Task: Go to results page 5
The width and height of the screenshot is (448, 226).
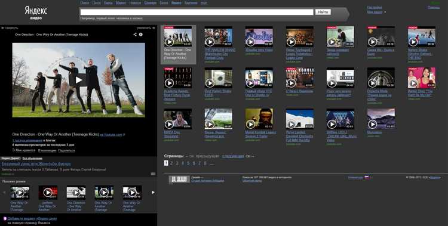Action: click(188, 163)
